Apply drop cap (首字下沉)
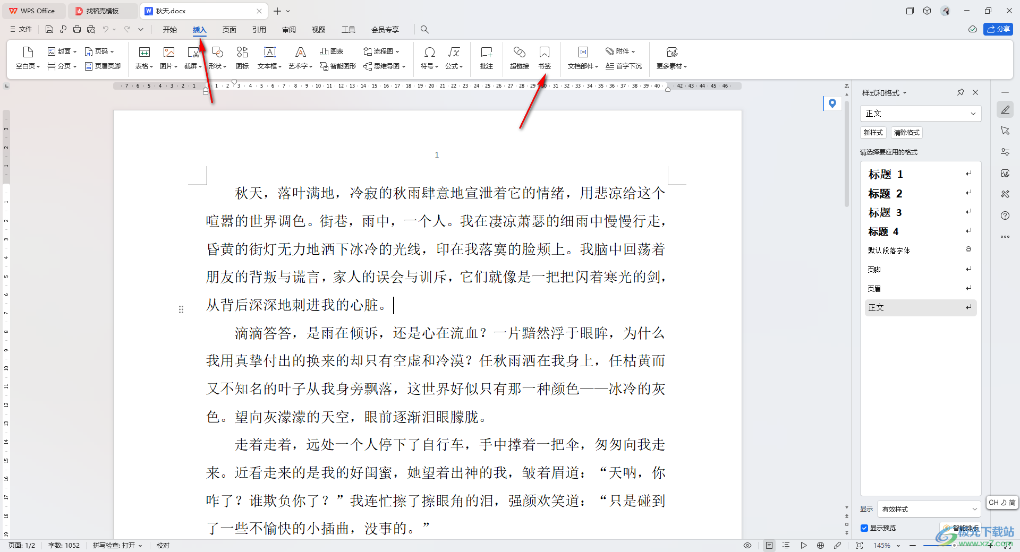This screenshot has width=1020, height=552. (x=624, y=66)
